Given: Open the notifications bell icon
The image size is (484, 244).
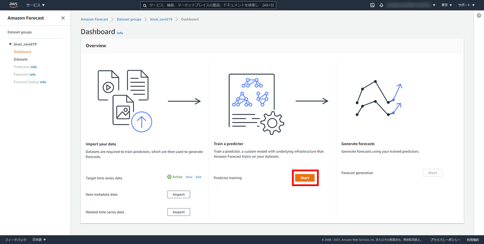Looking at the screenshot, I should pyautogui.click(x=381, y=5).
